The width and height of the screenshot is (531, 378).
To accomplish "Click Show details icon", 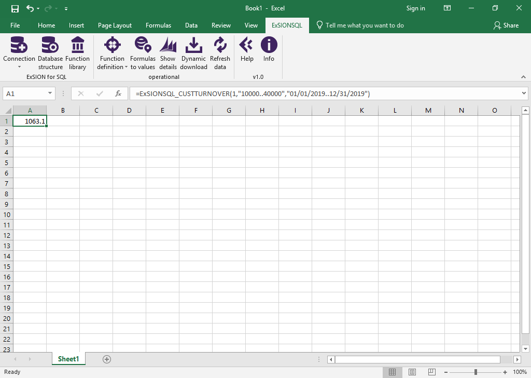I will point(168,45).
